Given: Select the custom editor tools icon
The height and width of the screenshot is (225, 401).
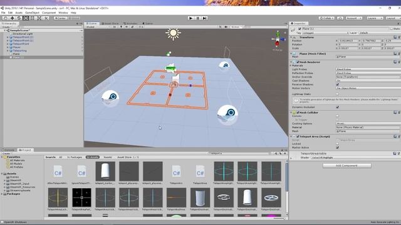Looking at the screenshot, I should [x=46, y=18].
